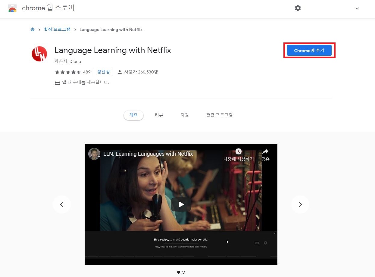The image size is (375, 277).
Task: Click the extension title Language Learning with Netflix
Action: [x=113, y=50]
